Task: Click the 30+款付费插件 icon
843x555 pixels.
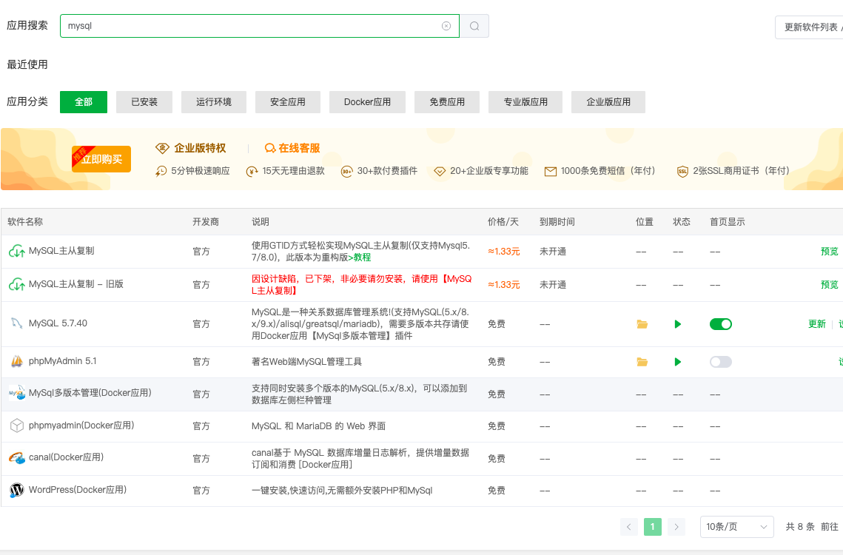Action: click(347, 172)
